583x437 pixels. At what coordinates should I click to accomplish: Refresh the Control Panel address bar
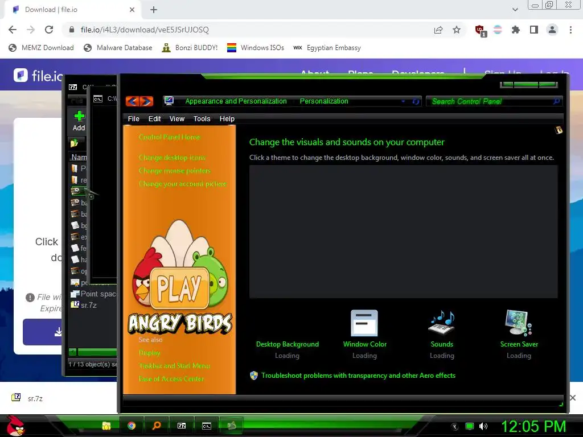coord(416,101)
